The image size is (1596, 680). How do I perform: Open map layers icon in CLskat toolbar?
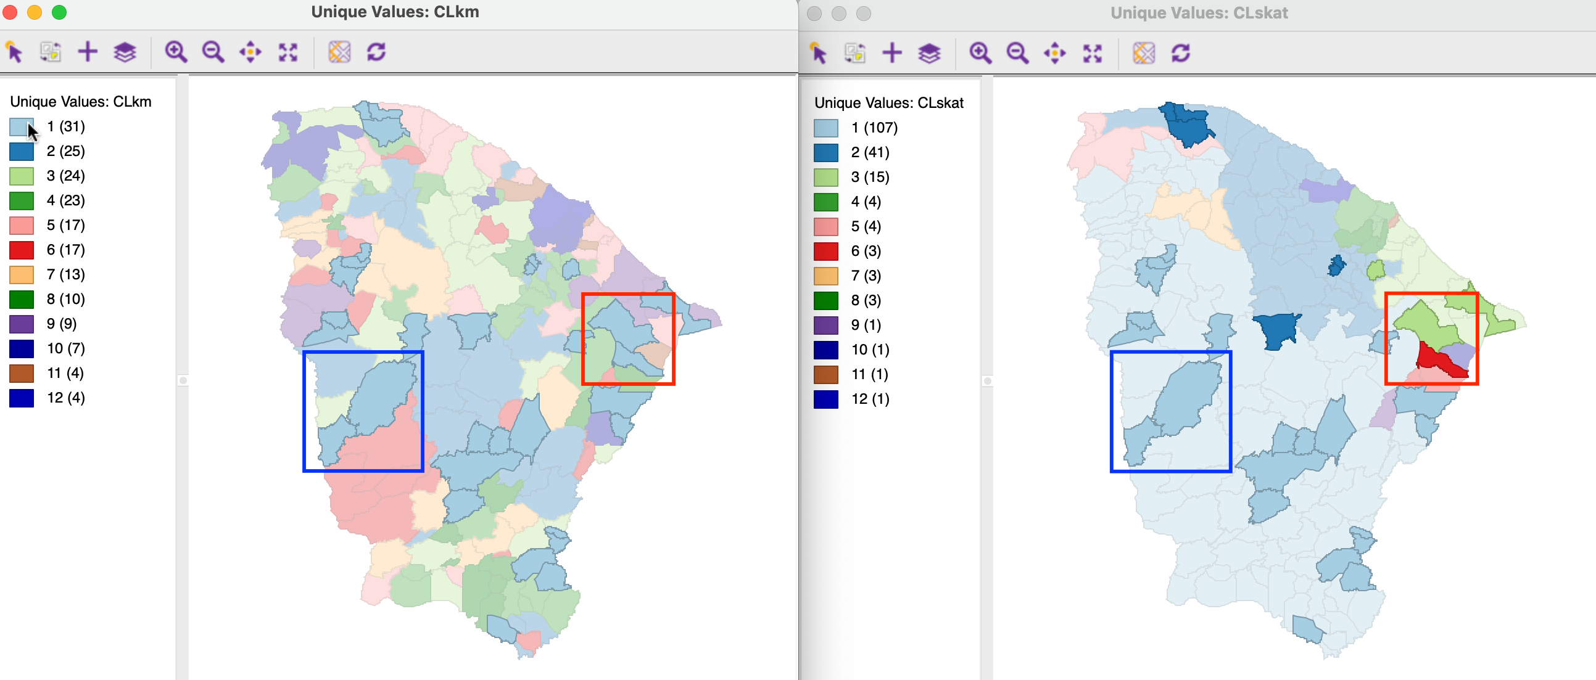[x=929, y=53]
